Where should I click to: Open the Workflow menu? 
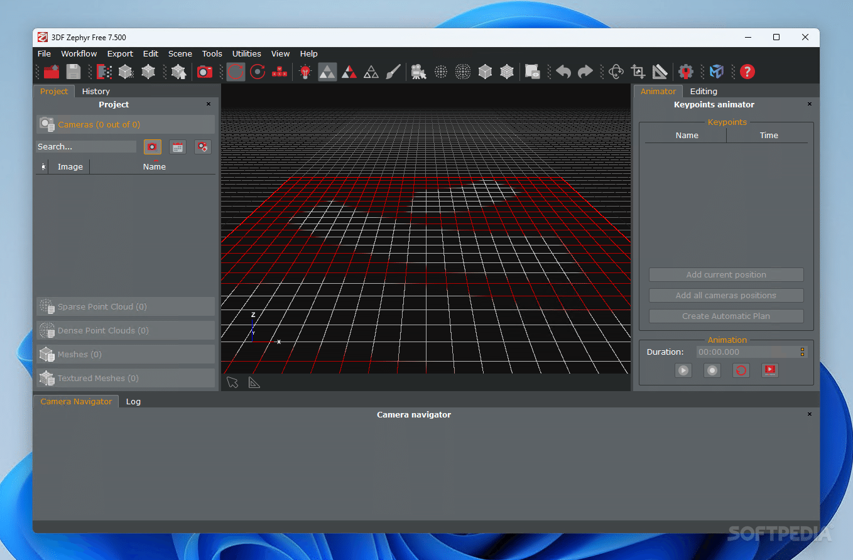[x=79, y=54]
